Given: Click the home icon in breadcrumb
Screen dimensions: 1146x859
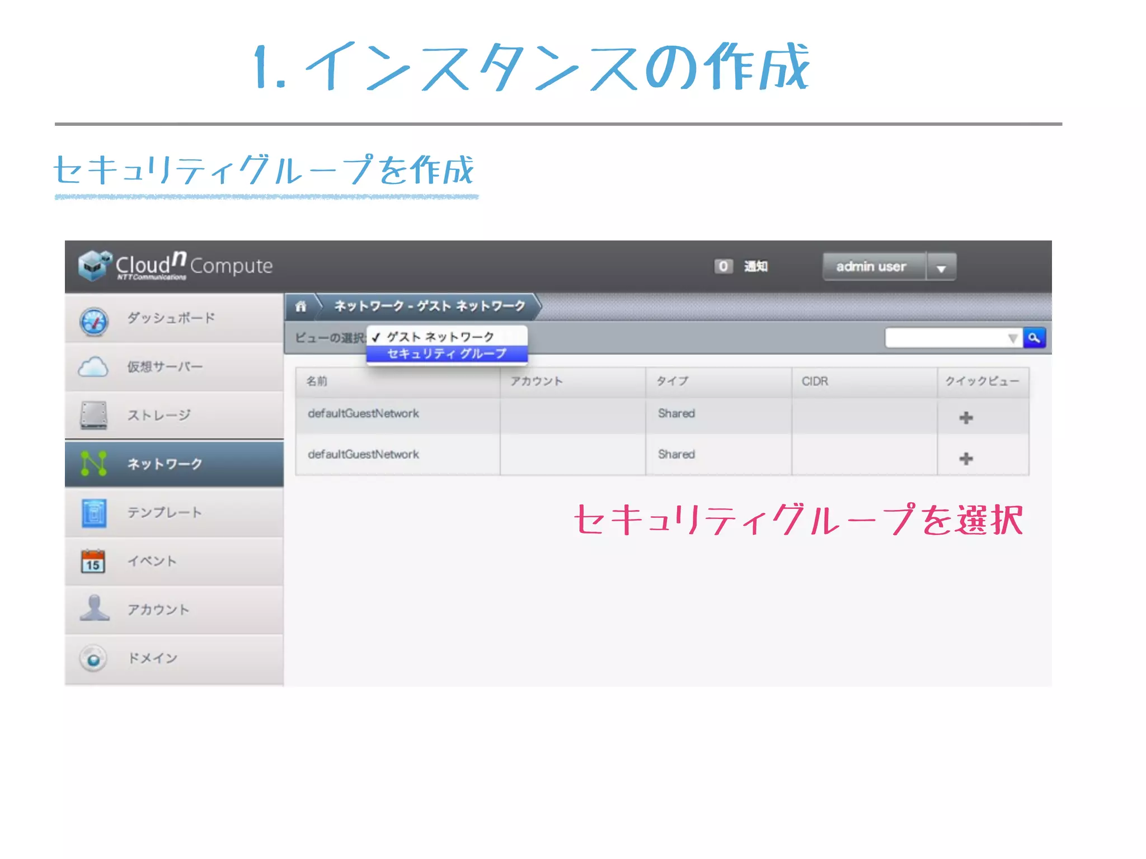Looking at the screenshot, I should (300, 306).
